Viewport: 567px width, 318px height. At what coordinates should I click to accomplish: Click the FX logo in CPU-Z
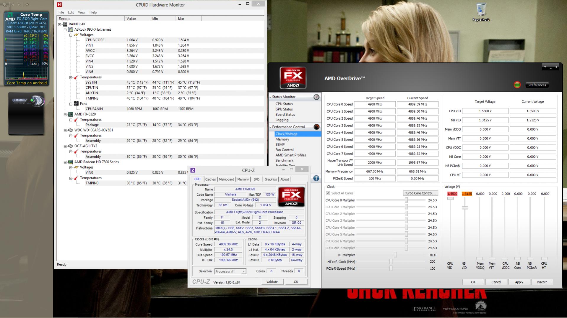291,197
